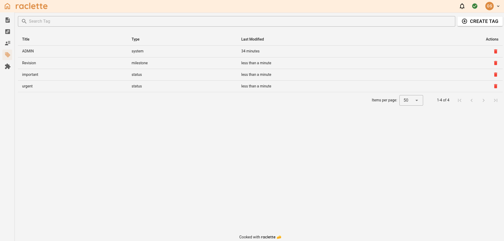Expand the user account menu chevron
The height and width of the screenshot is (241, 504).
(x=498, y=6)
